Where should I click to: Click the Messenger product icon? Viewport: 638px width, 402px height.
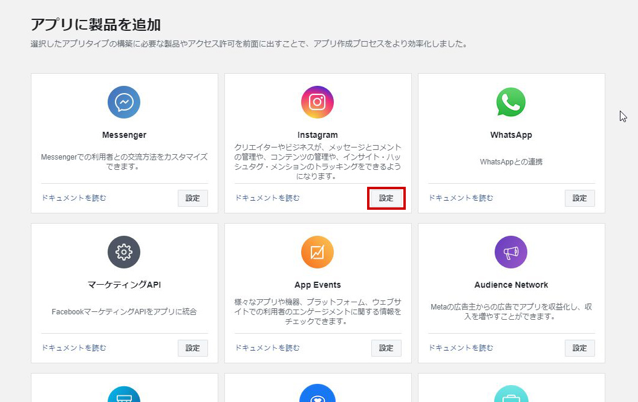(124, 102)
